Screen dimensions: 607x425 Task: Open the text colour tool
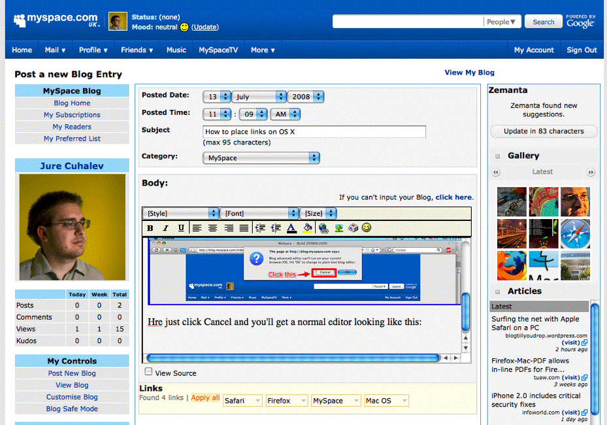(x=291, y=228)
